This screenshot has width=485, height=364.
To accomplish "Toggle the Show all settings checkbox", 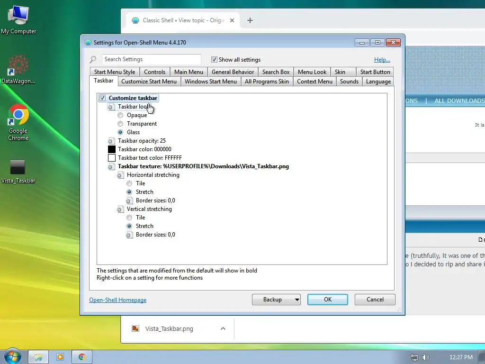I will tap(214, 59).
